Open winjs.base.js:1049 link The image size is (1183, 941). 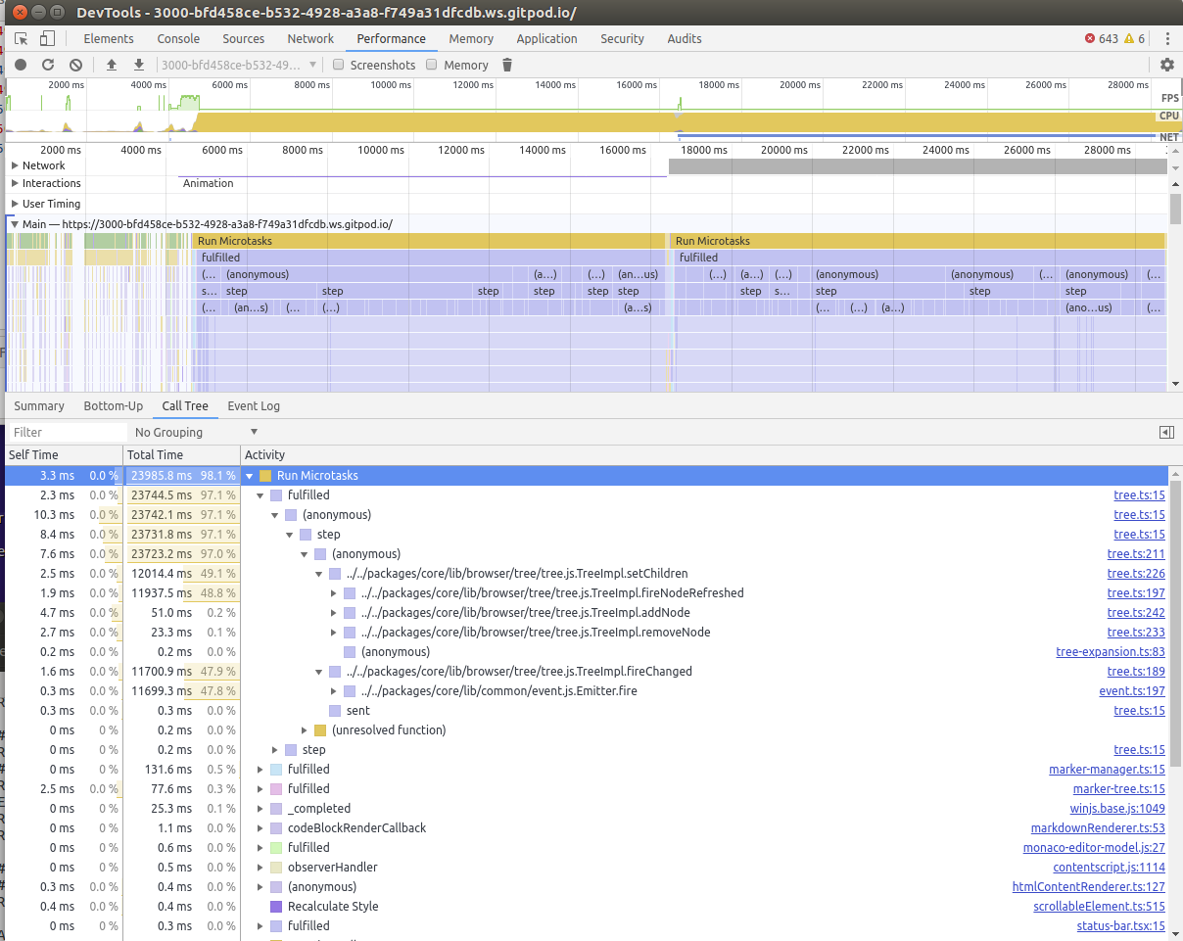coord(1117,809)
